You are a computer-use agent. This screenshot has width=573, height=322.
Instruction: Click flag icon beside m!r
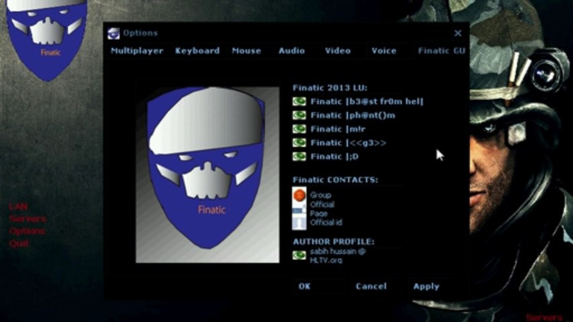coord(299,129)
